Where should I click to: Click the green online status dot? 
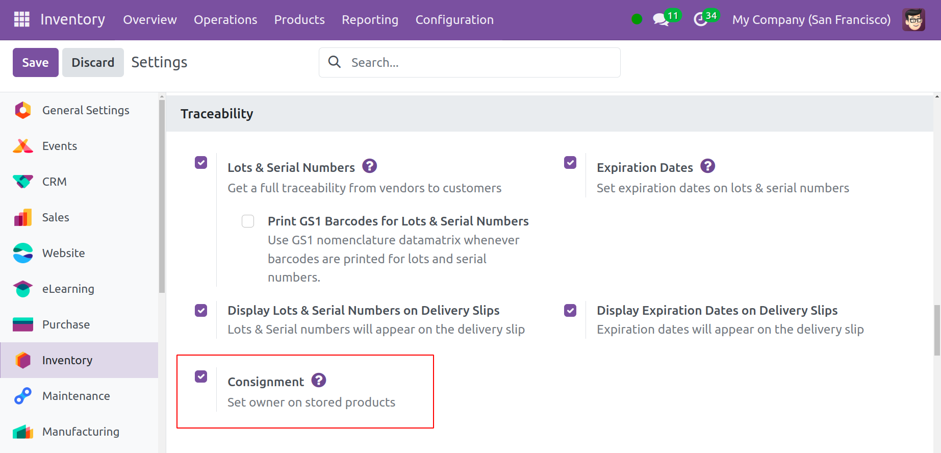637,19
